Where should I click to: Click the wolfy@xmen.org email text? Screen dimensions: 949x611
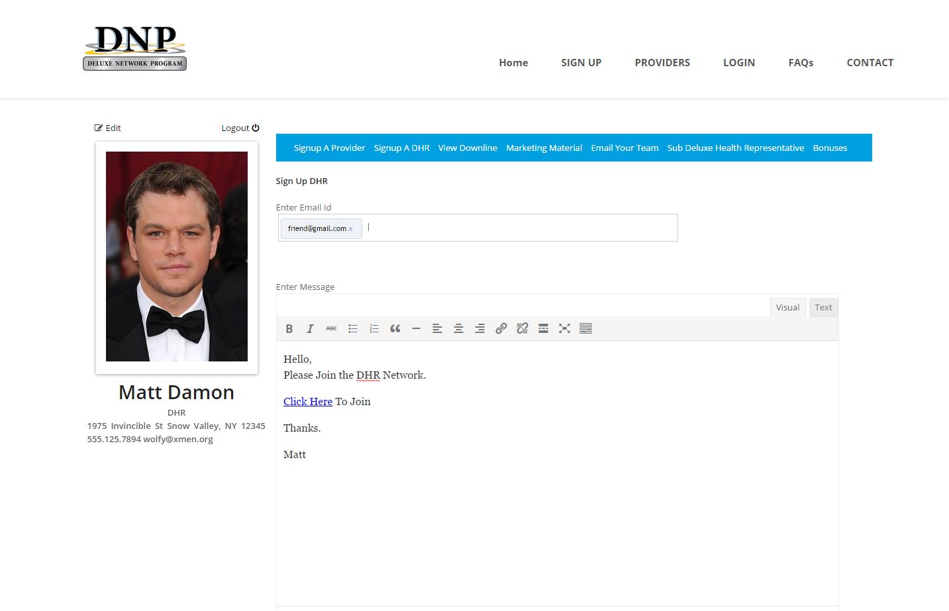tap(178, 439)
